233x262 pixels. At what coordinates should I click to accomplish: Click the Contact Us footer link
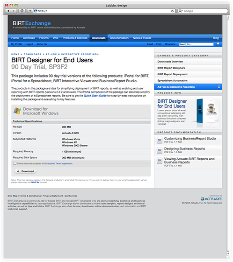[x=71, y=196]
